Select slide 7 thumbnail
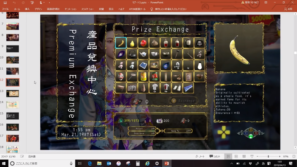This screenshot has width=297, height=167. [x=12, y=26]
